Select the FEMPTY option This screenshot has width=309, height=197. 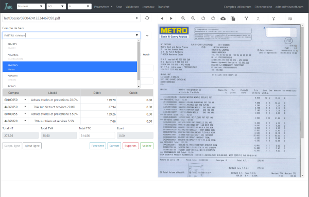tap(70, 46)
